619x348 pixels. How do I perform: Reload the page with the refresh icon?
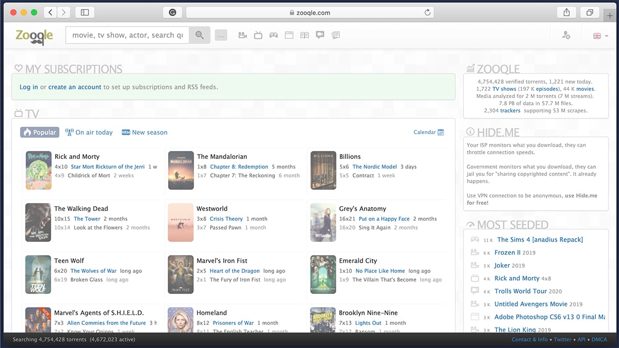click(427, 12)
